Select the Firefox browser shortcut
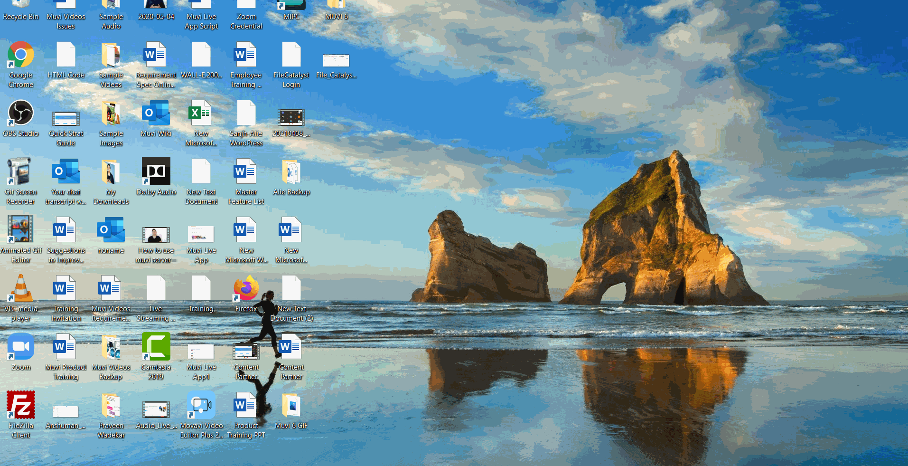 246,294
